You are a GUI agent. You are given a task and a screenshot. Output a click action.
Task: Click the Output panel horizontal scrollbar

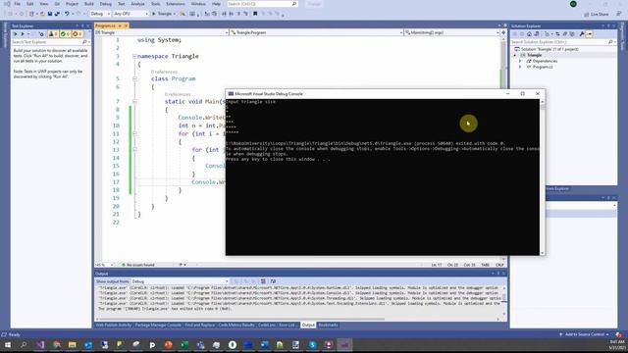[242, 319]
